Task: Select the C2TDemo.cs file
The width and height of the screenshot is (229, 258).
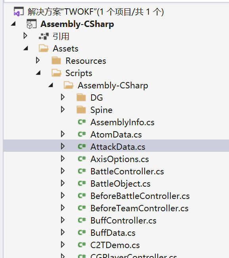Action: click(x=115, y=245)
